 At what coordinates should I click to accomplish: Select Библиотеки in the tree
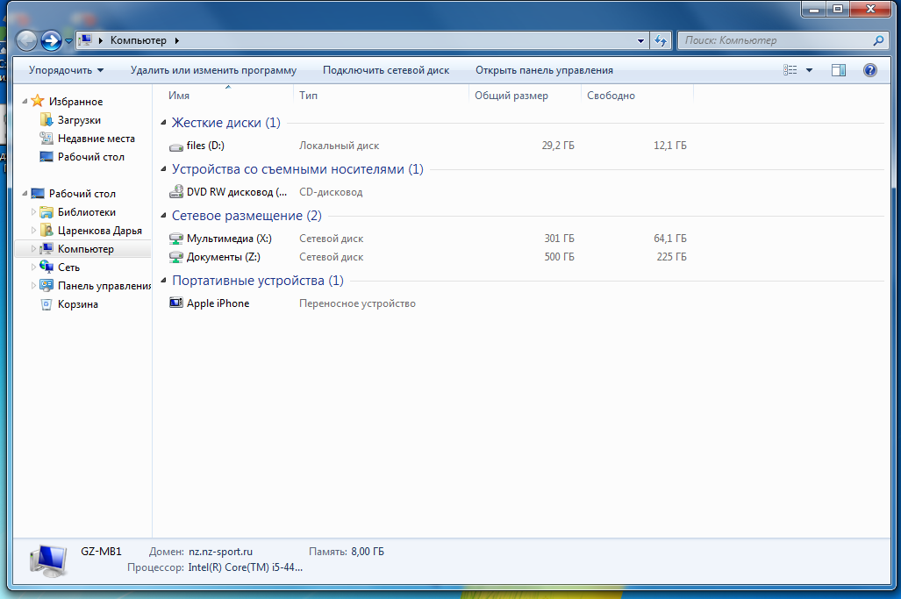86,212
